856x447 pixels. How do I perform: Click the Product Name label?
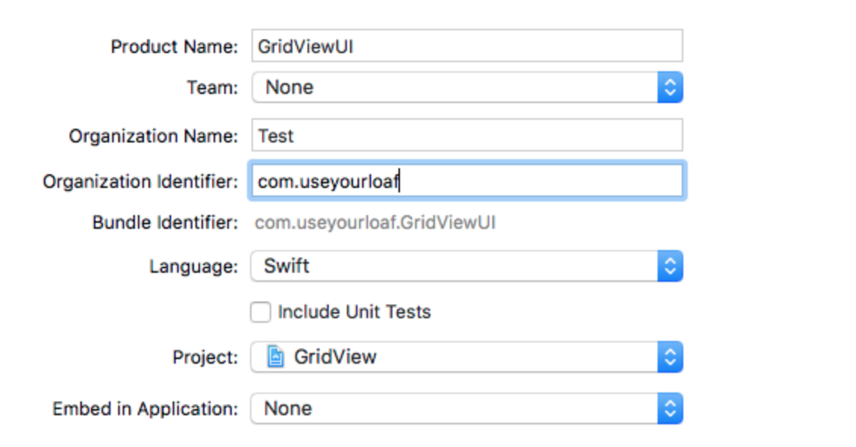(x=174, y=47)
